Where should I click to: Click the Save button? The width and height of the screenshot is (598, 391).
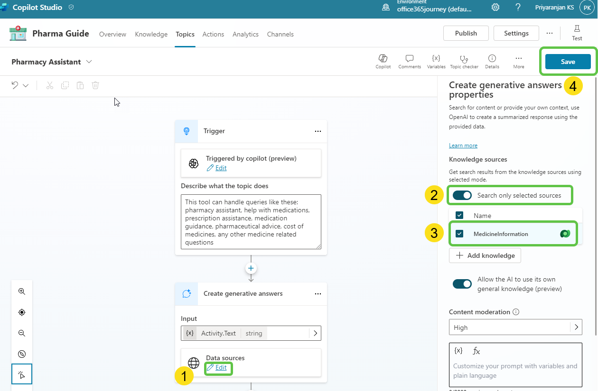click(x=568, y=62)
